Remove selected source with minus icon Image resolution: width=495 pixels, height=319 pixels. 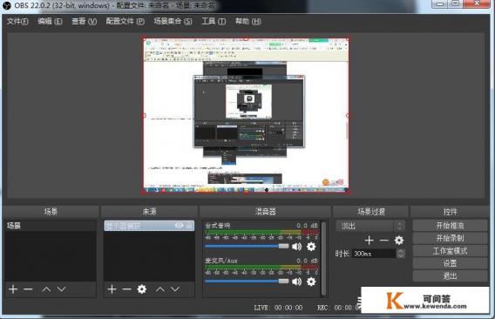point(126,289)
